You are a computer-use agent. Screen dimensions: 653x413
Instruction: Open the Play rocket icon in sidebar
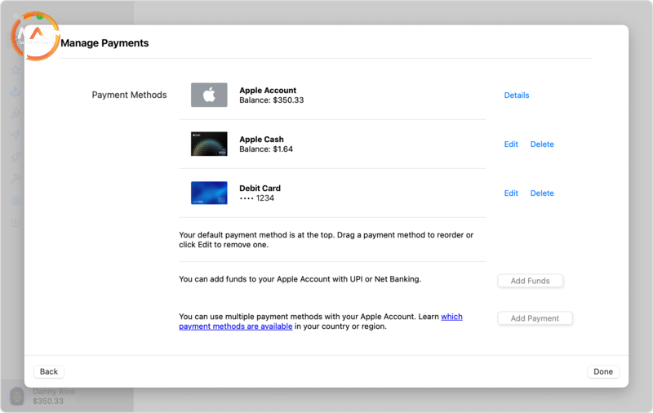click(x=16, y=157)
